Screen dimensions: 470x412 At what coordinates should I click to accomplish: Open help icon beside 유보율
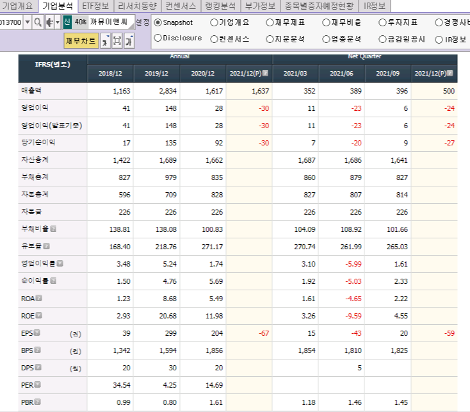coord(47,246)
